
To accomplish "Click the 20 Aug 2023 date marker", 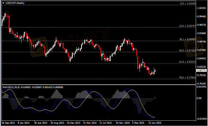I will (x=57, y=123).
